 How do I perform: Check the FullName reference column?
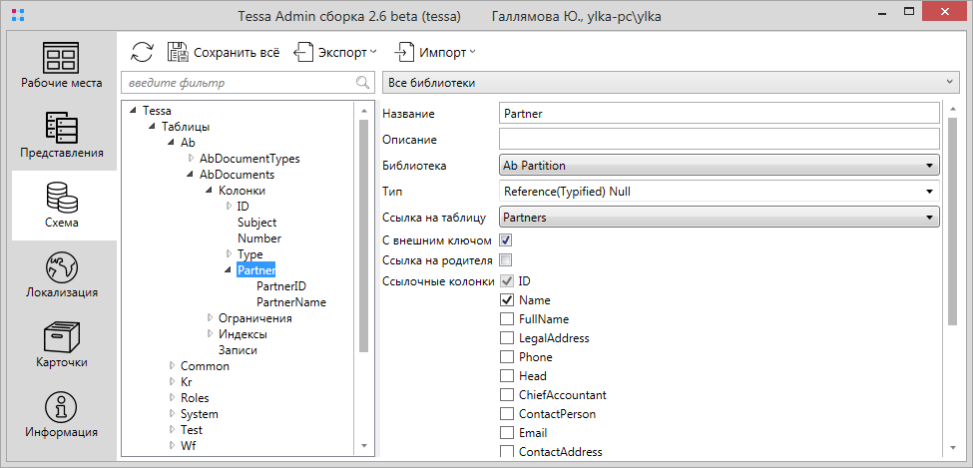(507, 319)
